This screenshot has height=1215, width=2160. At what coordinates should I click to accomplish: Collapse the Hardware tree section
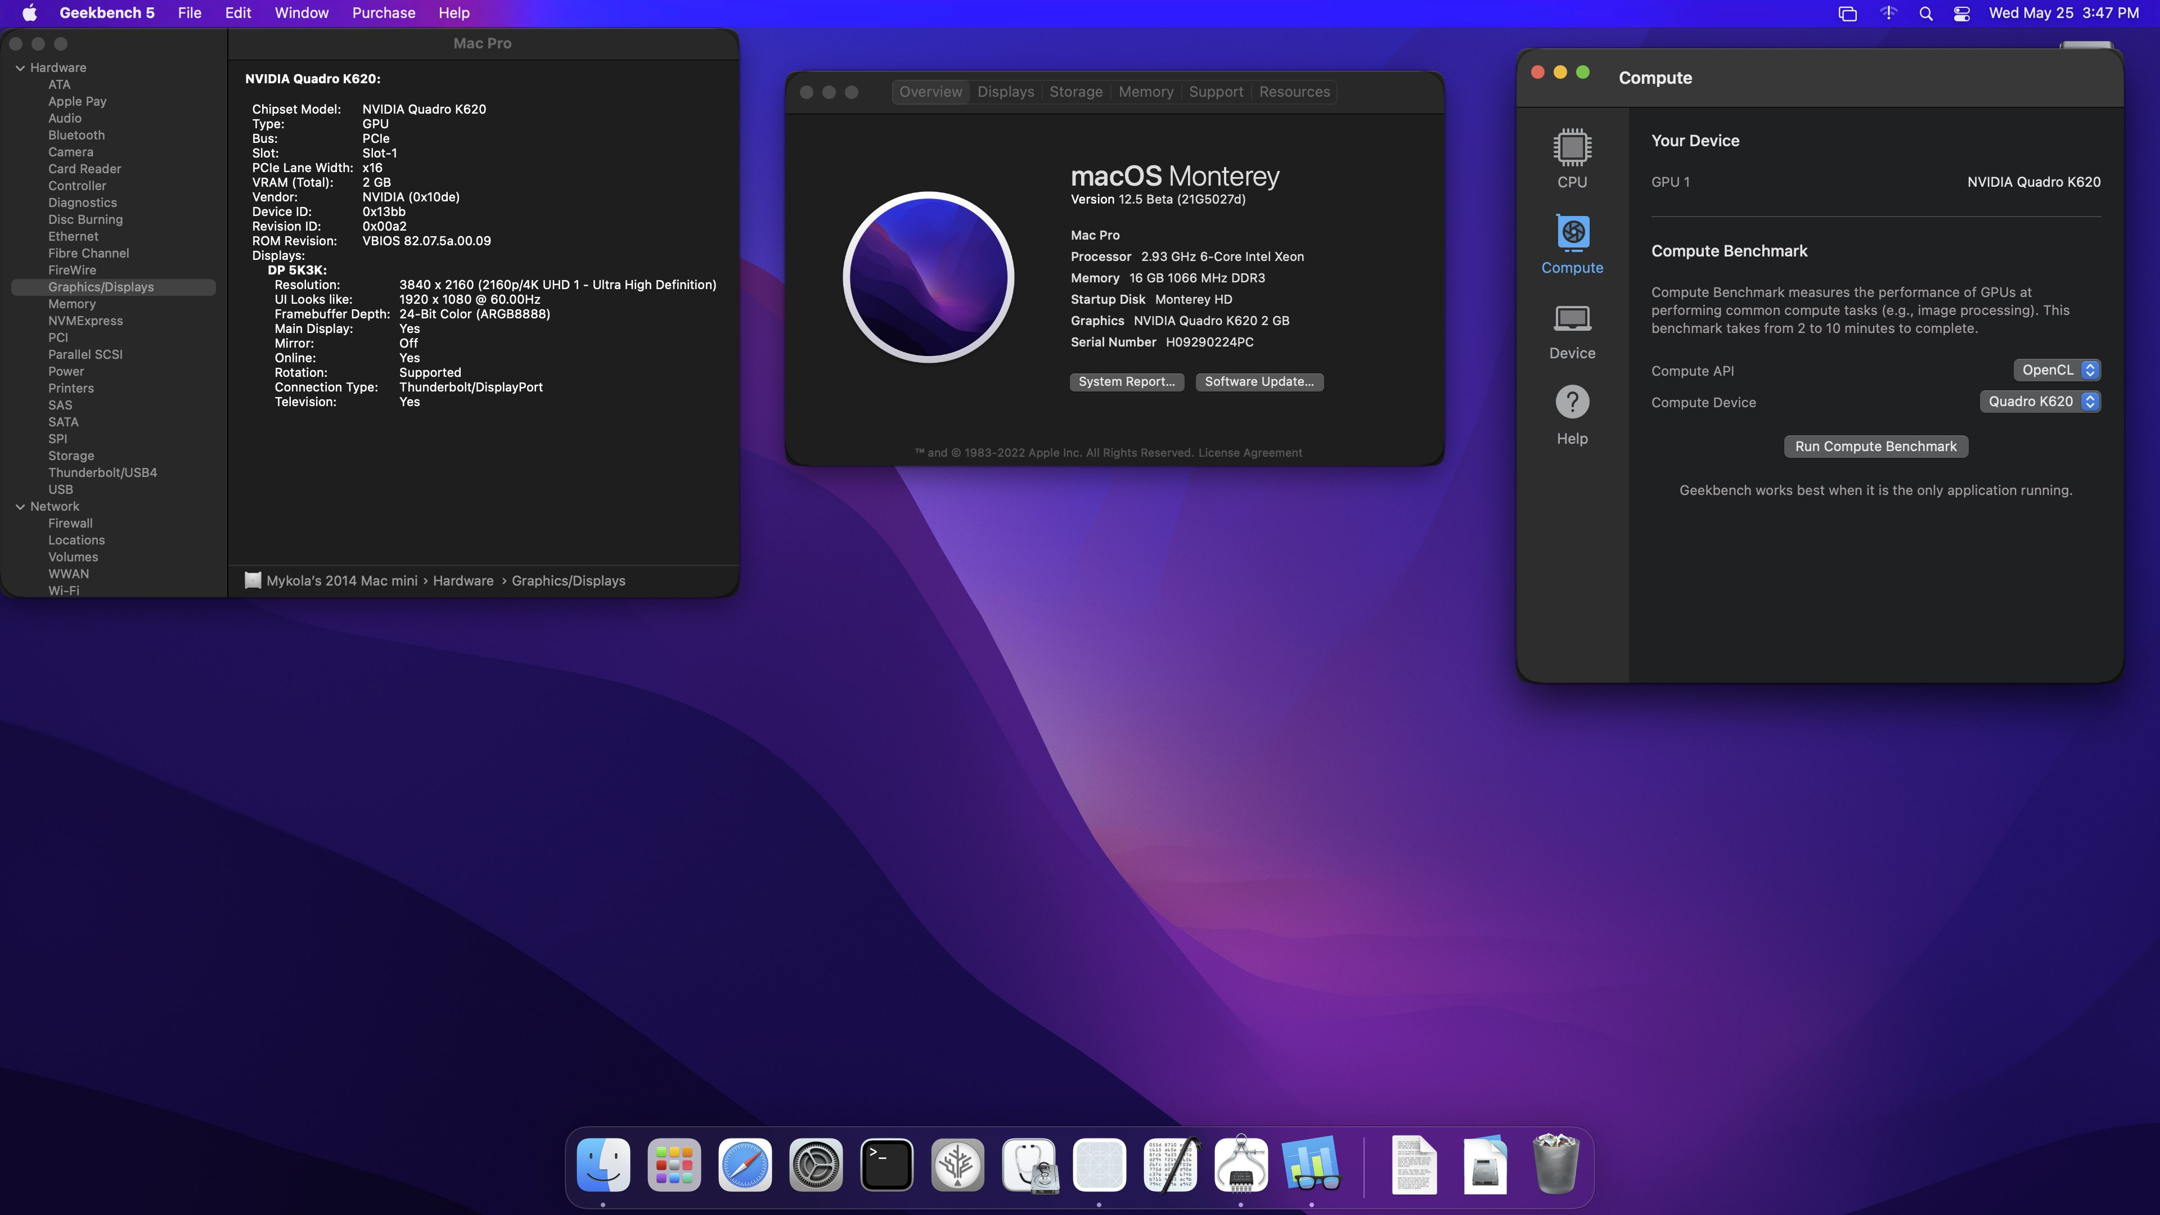click(x=20, y=68)
